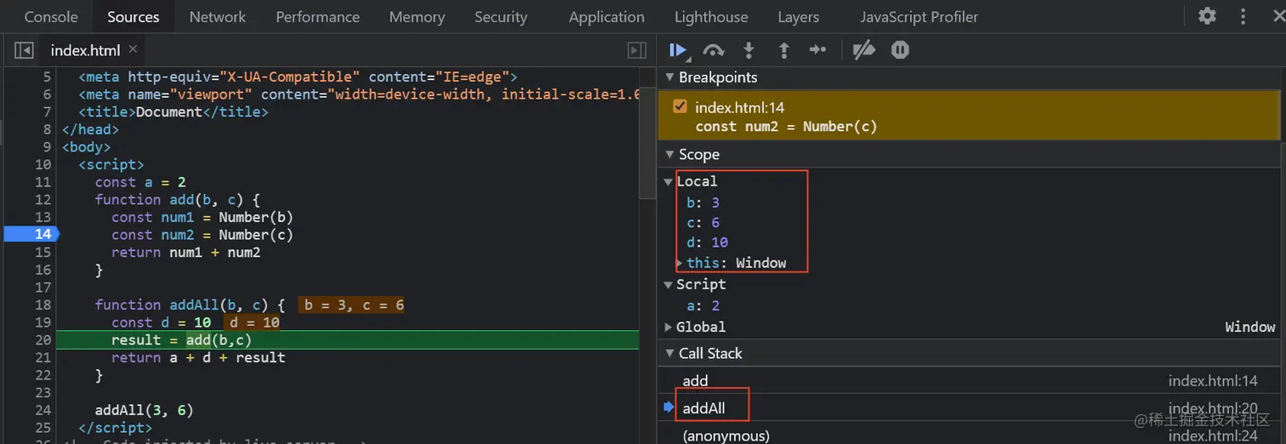Switch to the Network tab
This screenshot has width=1286, height=444.
click(x=217, y=17)
